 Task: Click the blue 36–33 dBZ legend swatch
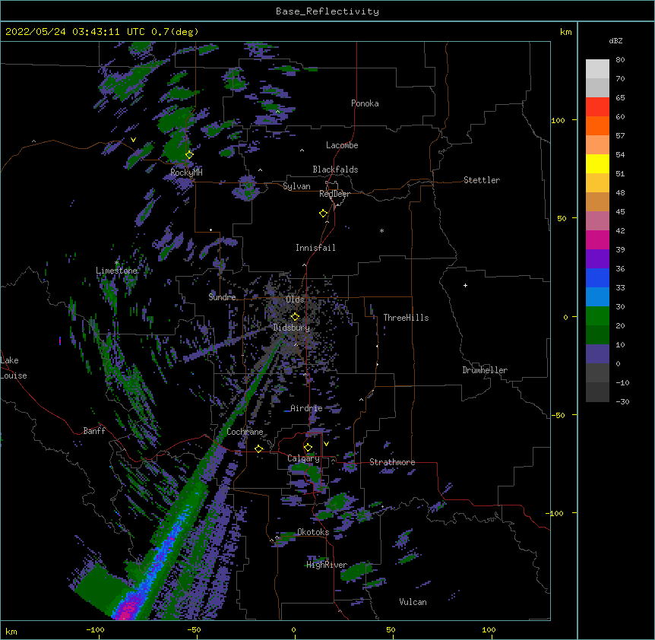[x=597, y=277]
